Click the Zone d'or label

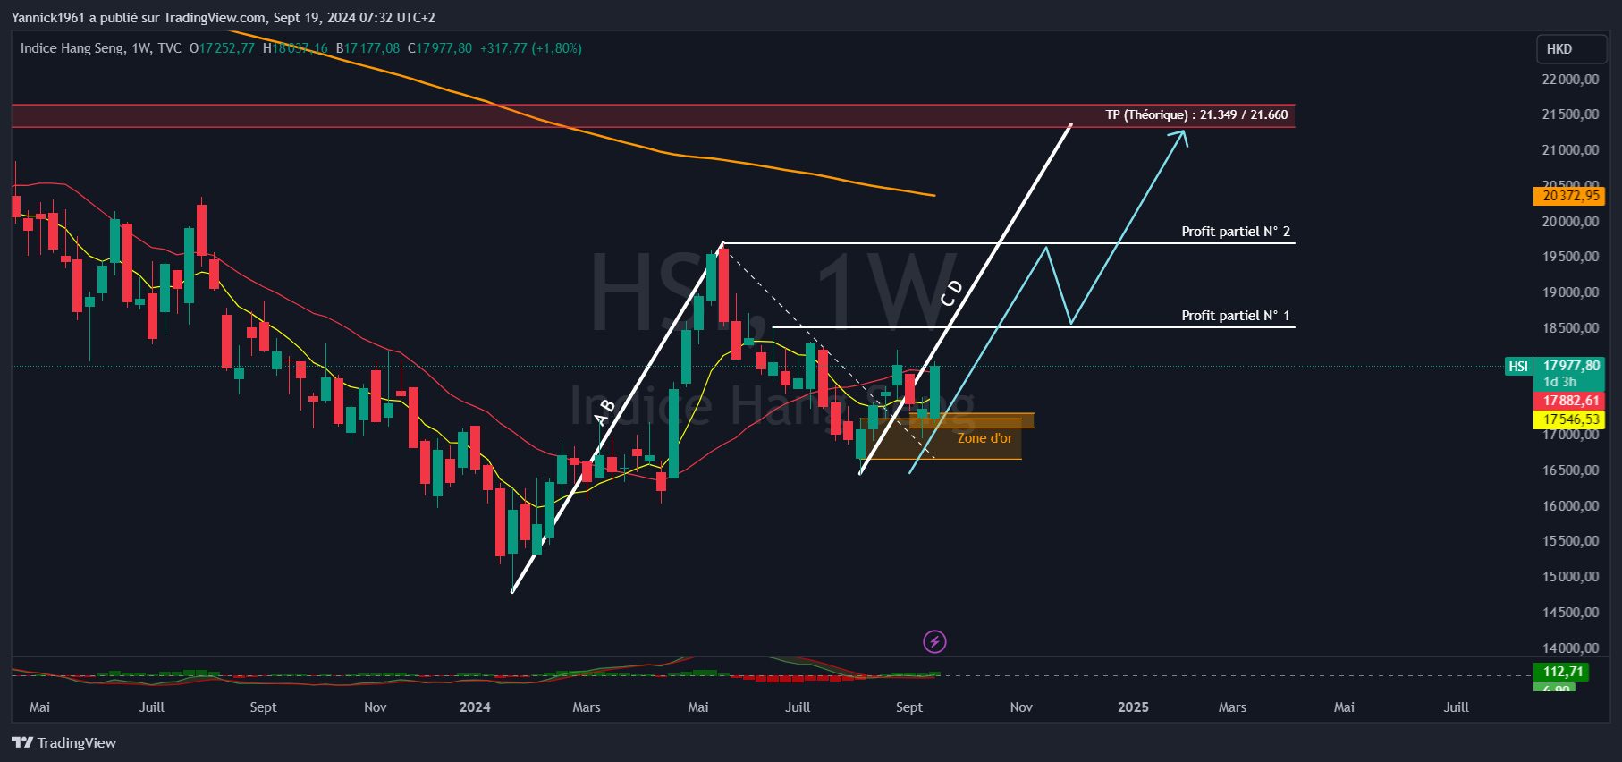(x=984, y=438)
